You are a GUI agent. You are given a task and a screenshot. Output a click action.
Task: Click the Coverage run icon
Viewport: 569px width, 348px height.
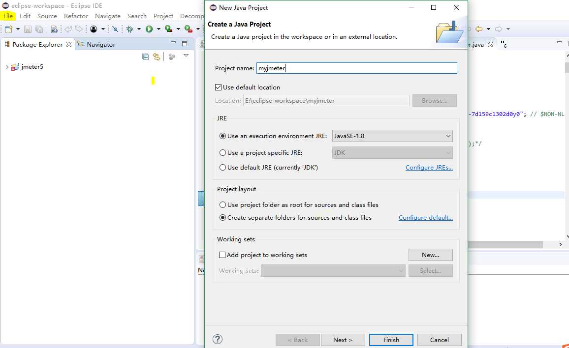[168, 29]
